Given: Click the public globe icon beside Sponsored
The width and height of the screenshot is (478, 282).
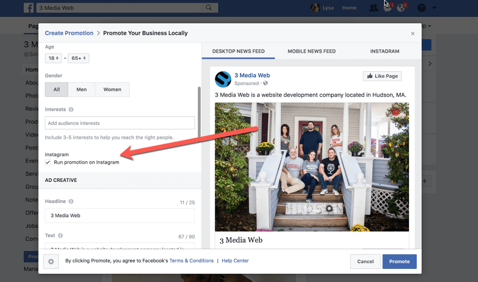Looking at the screenshot, I should [x=265, y=83].
